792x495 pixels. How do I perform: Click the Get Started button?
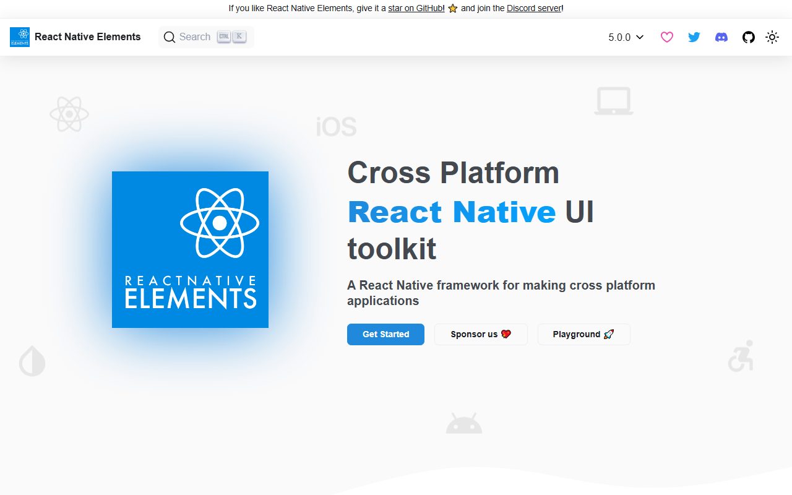point(385,334)
